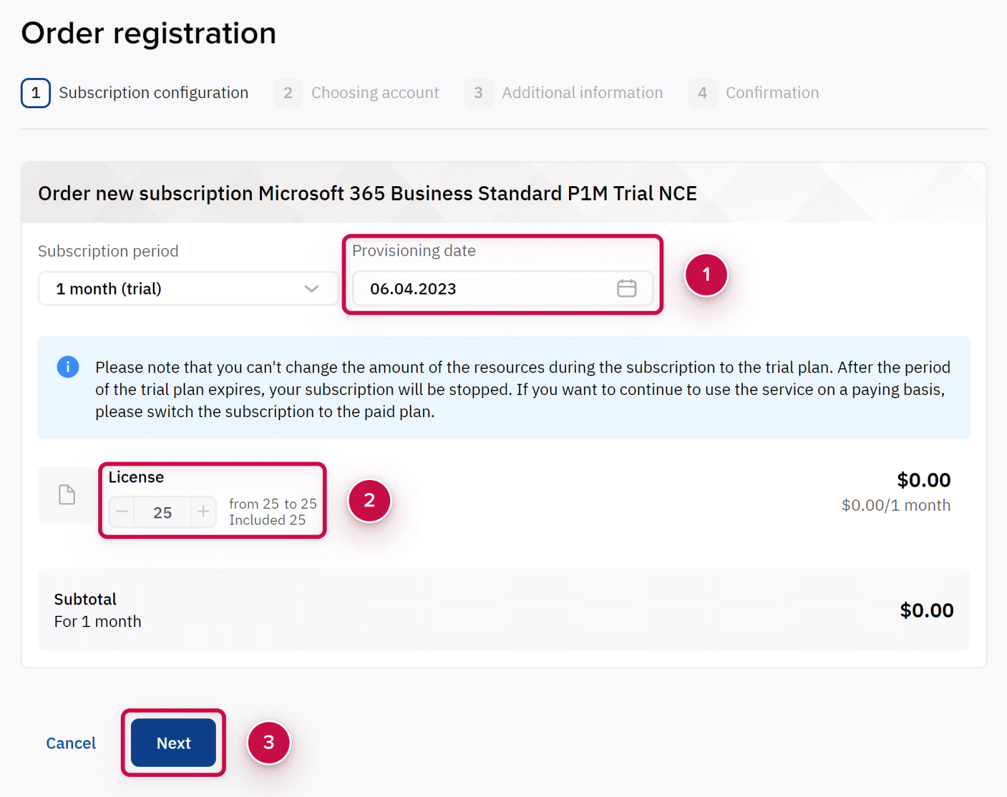This screenshot has height=797, width=1007.
Task: Click the License document icon
Action: (x=67, y=495)
